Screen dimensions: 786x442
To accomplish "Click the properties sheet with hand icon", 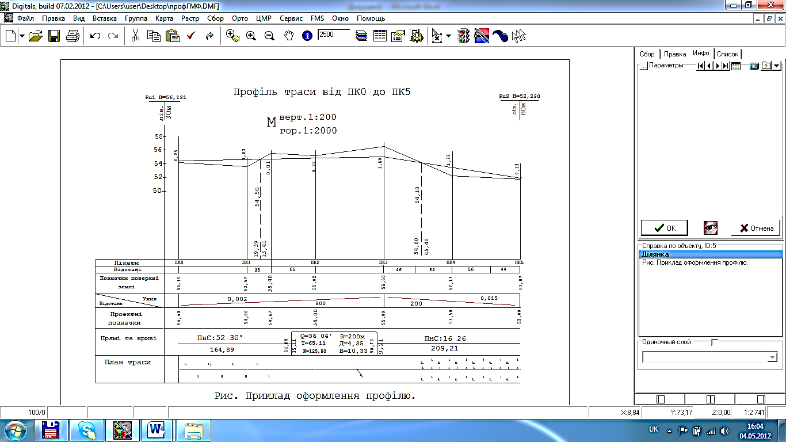I will point(398,36).
